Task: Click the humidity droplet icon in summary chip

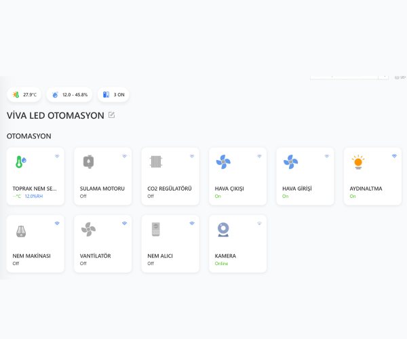Action: (x=55, y=95)
